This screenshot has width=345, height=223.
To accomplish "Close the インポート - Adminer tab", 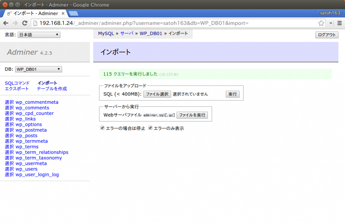I will point(63,13).
